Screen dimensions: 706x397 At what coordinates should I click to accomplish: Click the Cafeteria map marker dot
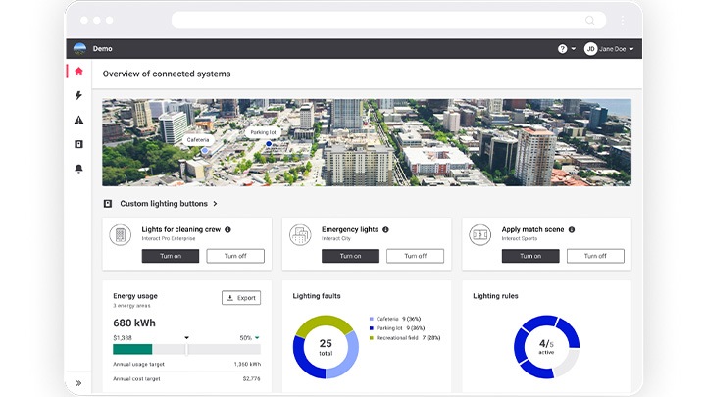click(205, 151)
